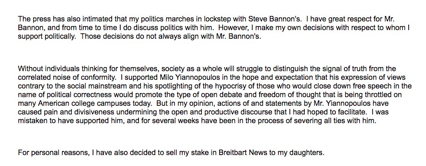Click the word "Without" starting second paragraph
426x166 pixels.
pos(28,68)
